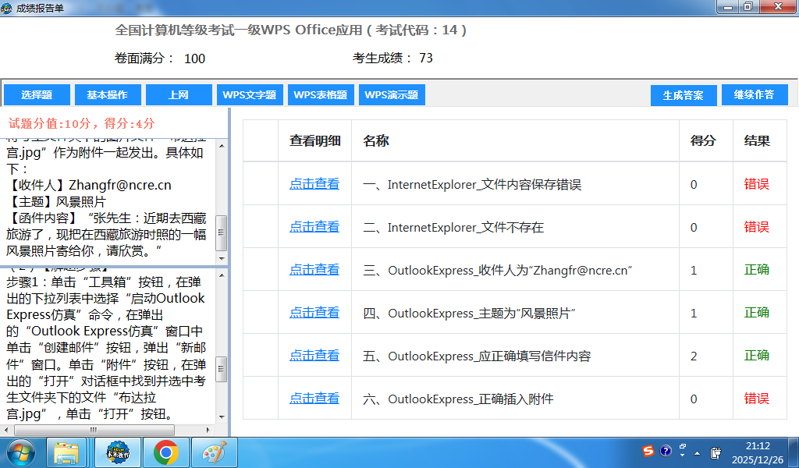The height and width of the screenshot is (468, 799).
Task: Click the question panel scroll-up arrow
Action: click(x=222, y=146)
